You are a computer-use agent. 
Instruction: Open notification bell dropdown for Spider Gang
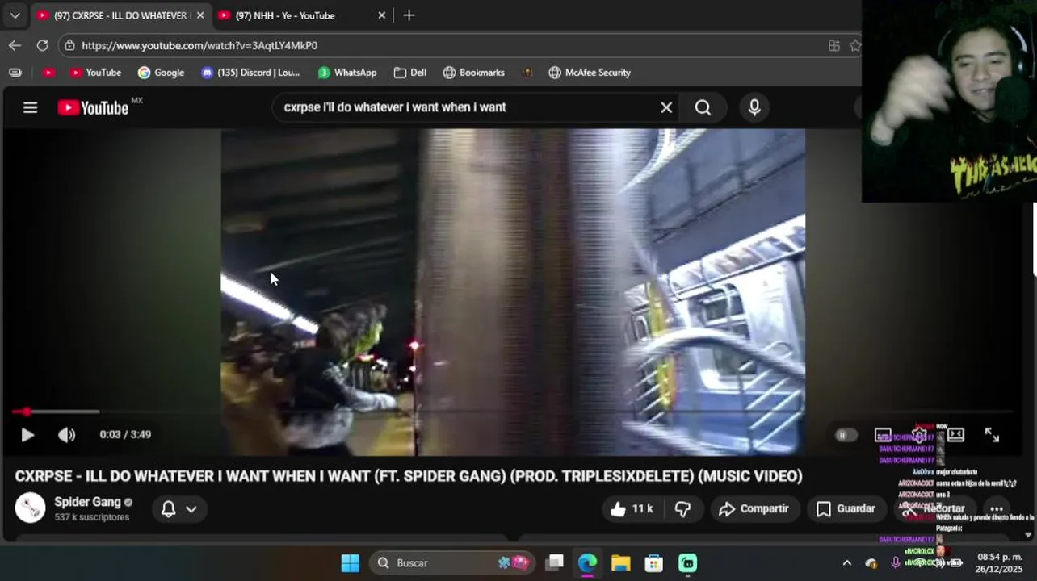coord(178,508)
